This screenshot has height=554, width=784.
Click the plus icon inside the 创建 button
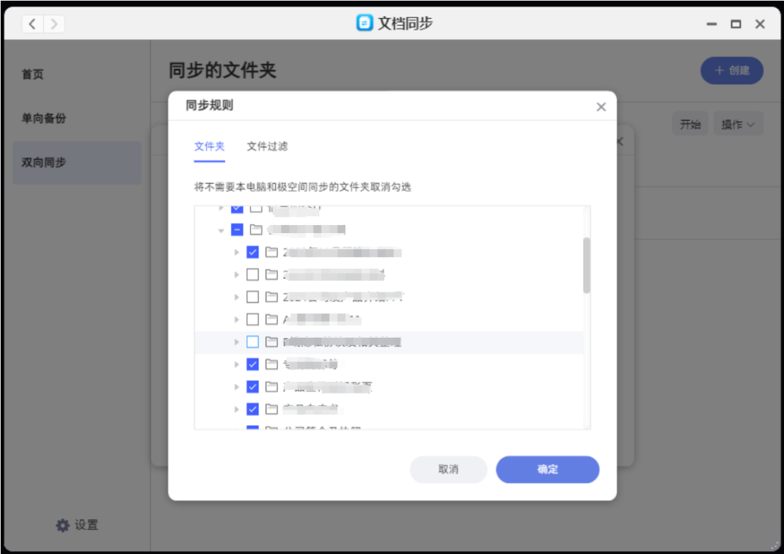pyautogui.click(x=719, y=70)
